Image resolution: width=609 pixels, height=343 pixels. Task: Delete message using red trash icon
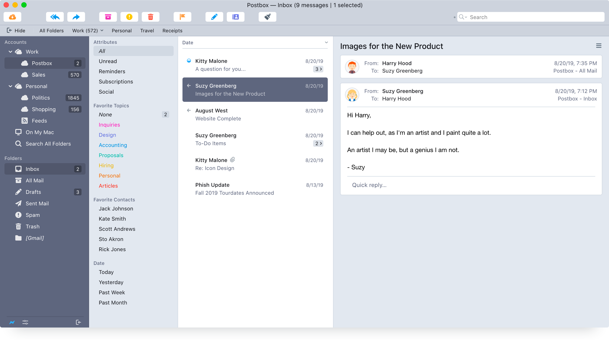click(151, 17)
